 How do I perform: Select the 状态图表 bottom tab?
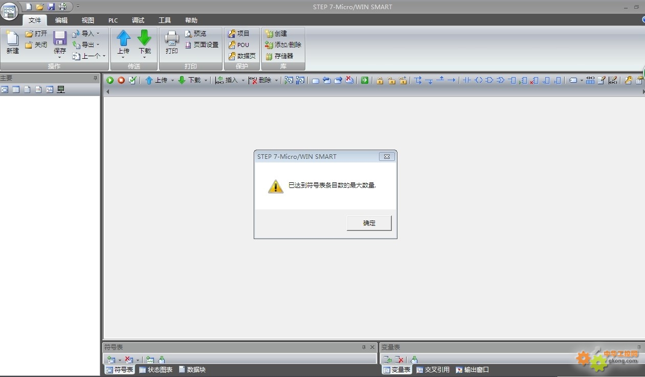click(x=156, y=370)
